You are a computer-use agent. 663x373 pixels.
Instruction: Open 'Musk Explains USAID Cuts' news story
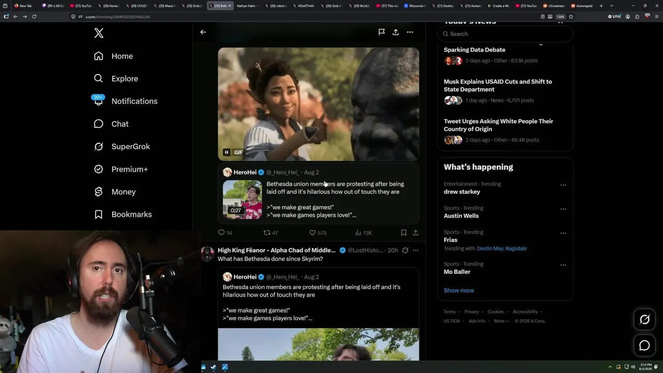(x=498, y=85)
